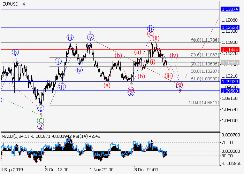Select the brown 5 wave label
This screenshot has width=244, height=174.
[x=41, y=114]
